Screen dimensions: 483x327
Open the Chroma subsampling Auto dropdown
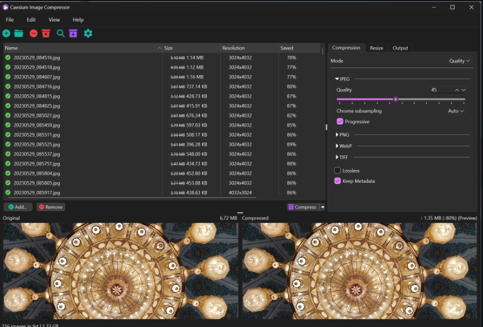[x=456, y=111]
